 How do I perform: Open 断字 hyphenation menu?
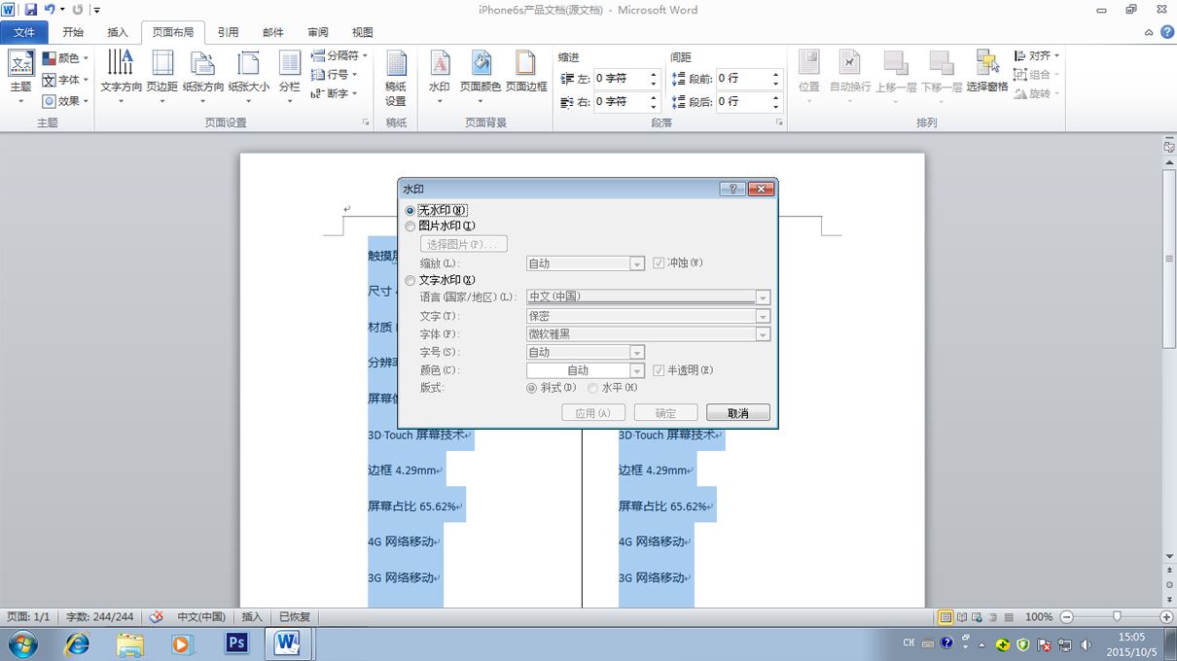click(334, 93)
